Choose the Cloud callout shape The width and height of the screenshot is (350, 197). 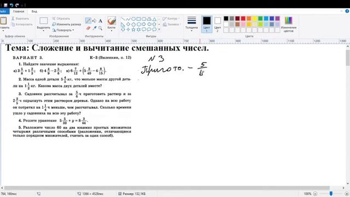click(154, 29)
